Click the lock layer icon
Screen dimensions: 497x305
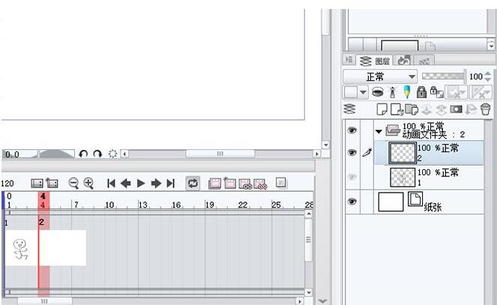pyautogui.click(x=421, y=92)
